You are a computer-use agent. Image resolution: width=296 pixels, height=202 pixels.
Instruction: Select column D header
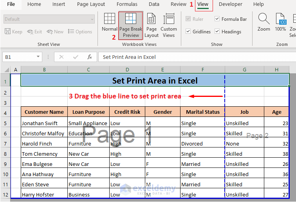click(127, 69)
